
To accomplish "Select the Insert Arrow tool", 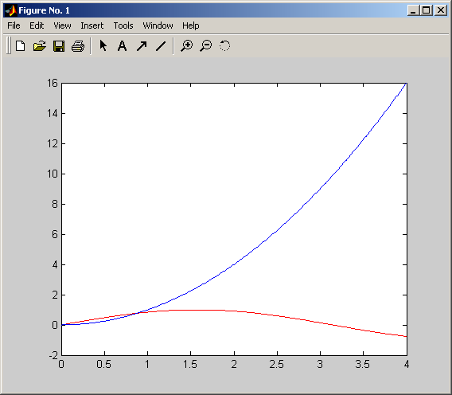I will tap(142, 46).
